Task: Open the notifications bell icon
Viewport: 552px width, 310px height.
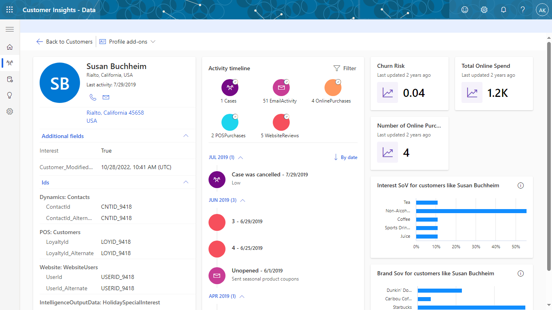Action: (504, 10)
